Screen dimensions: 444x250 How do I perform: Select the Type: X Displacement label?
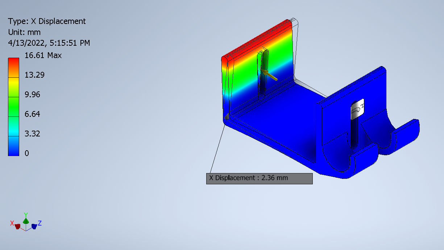coord(47,21)
